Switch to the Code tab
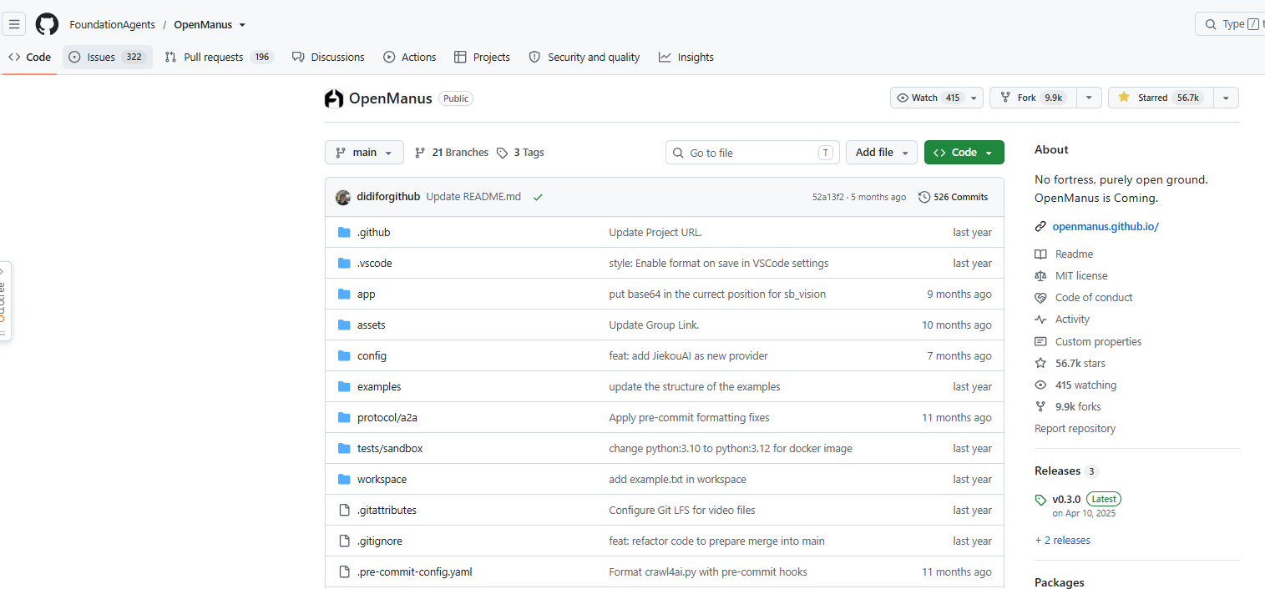Image resolution: width=1265 pixels, height=589 pixels. pos(29,58)
